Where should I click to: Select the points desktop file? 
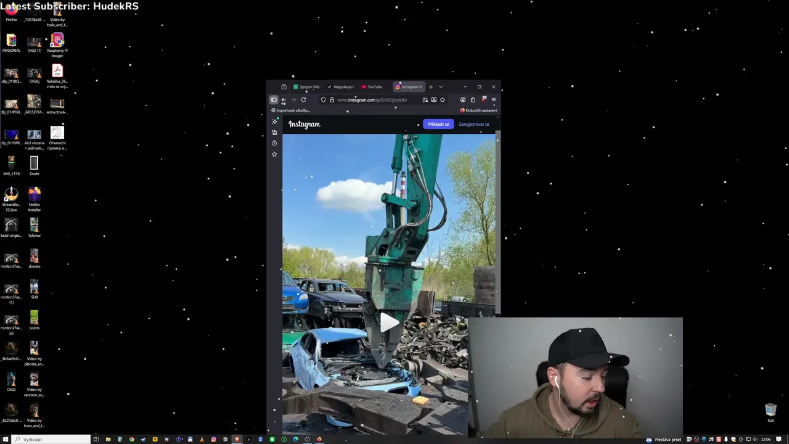pyautogui.click(x=34, y=320)
